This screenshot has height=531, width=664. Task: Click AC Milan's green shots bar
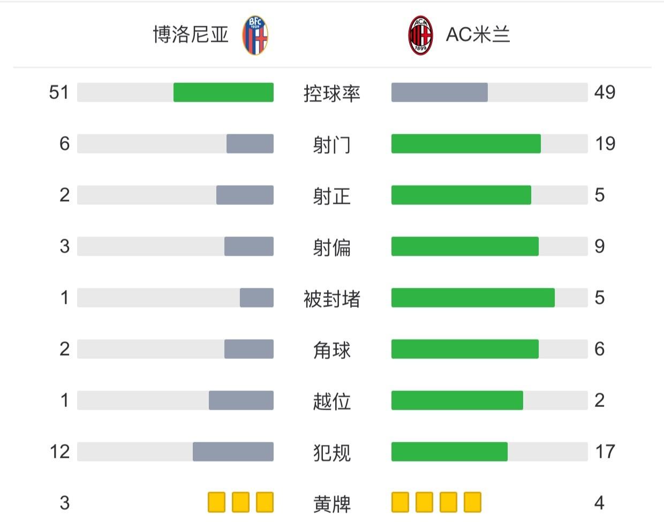(x=466, y=144)
